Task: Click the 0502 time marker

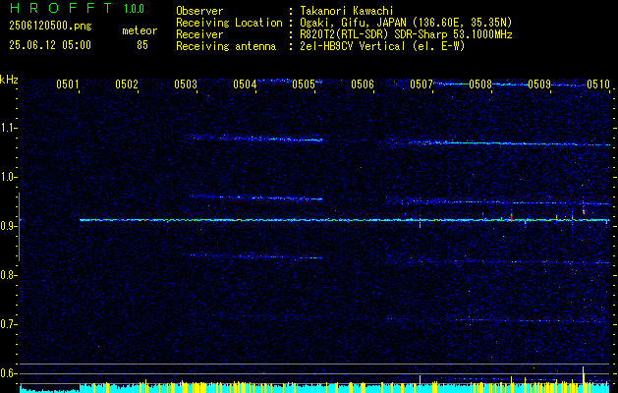Action: (x=127, y=84)
